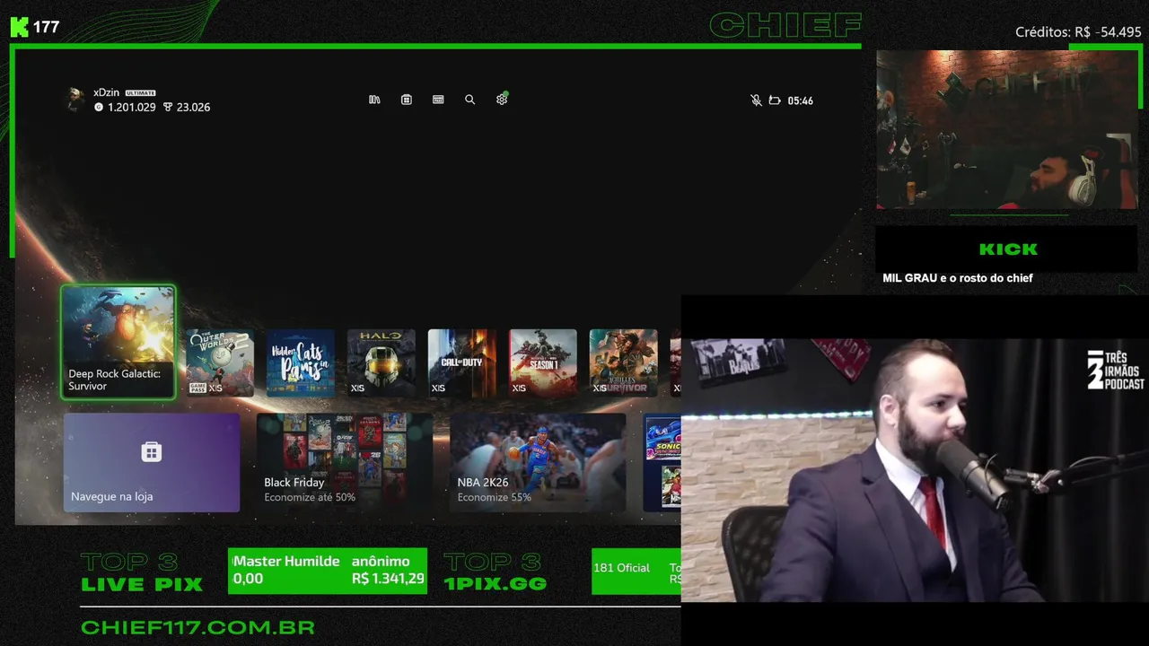Click the store bag icon on Navegue na loja
1149x646 pixels.
[152, 451]
